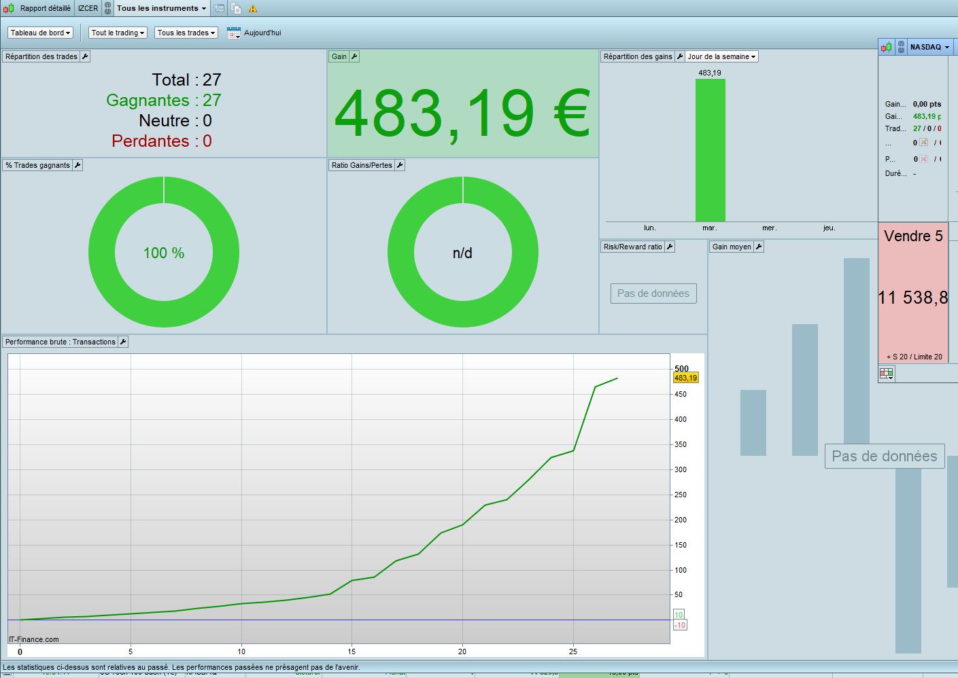Open settings wrench for Ratio Gains/Pertes
This screenshot has width=958, height=678.
pos(400,165)
